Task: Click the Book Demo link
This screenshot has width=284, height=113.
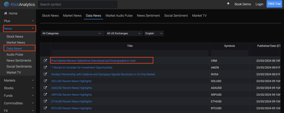Action: click(x=243, y=4)
